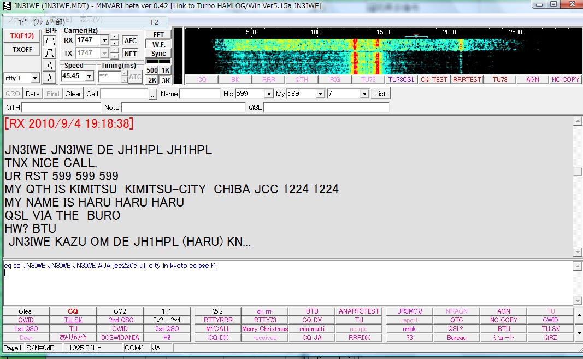Click the MYCALL macro button
Screen dimensions: 583x359
tap(218, 329)
